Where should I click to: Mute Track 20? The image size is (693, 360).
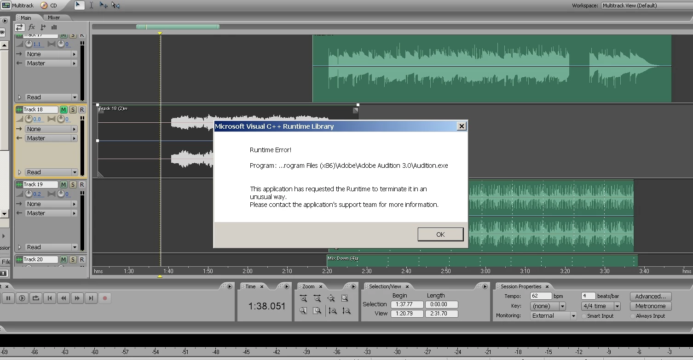[64, 259]
